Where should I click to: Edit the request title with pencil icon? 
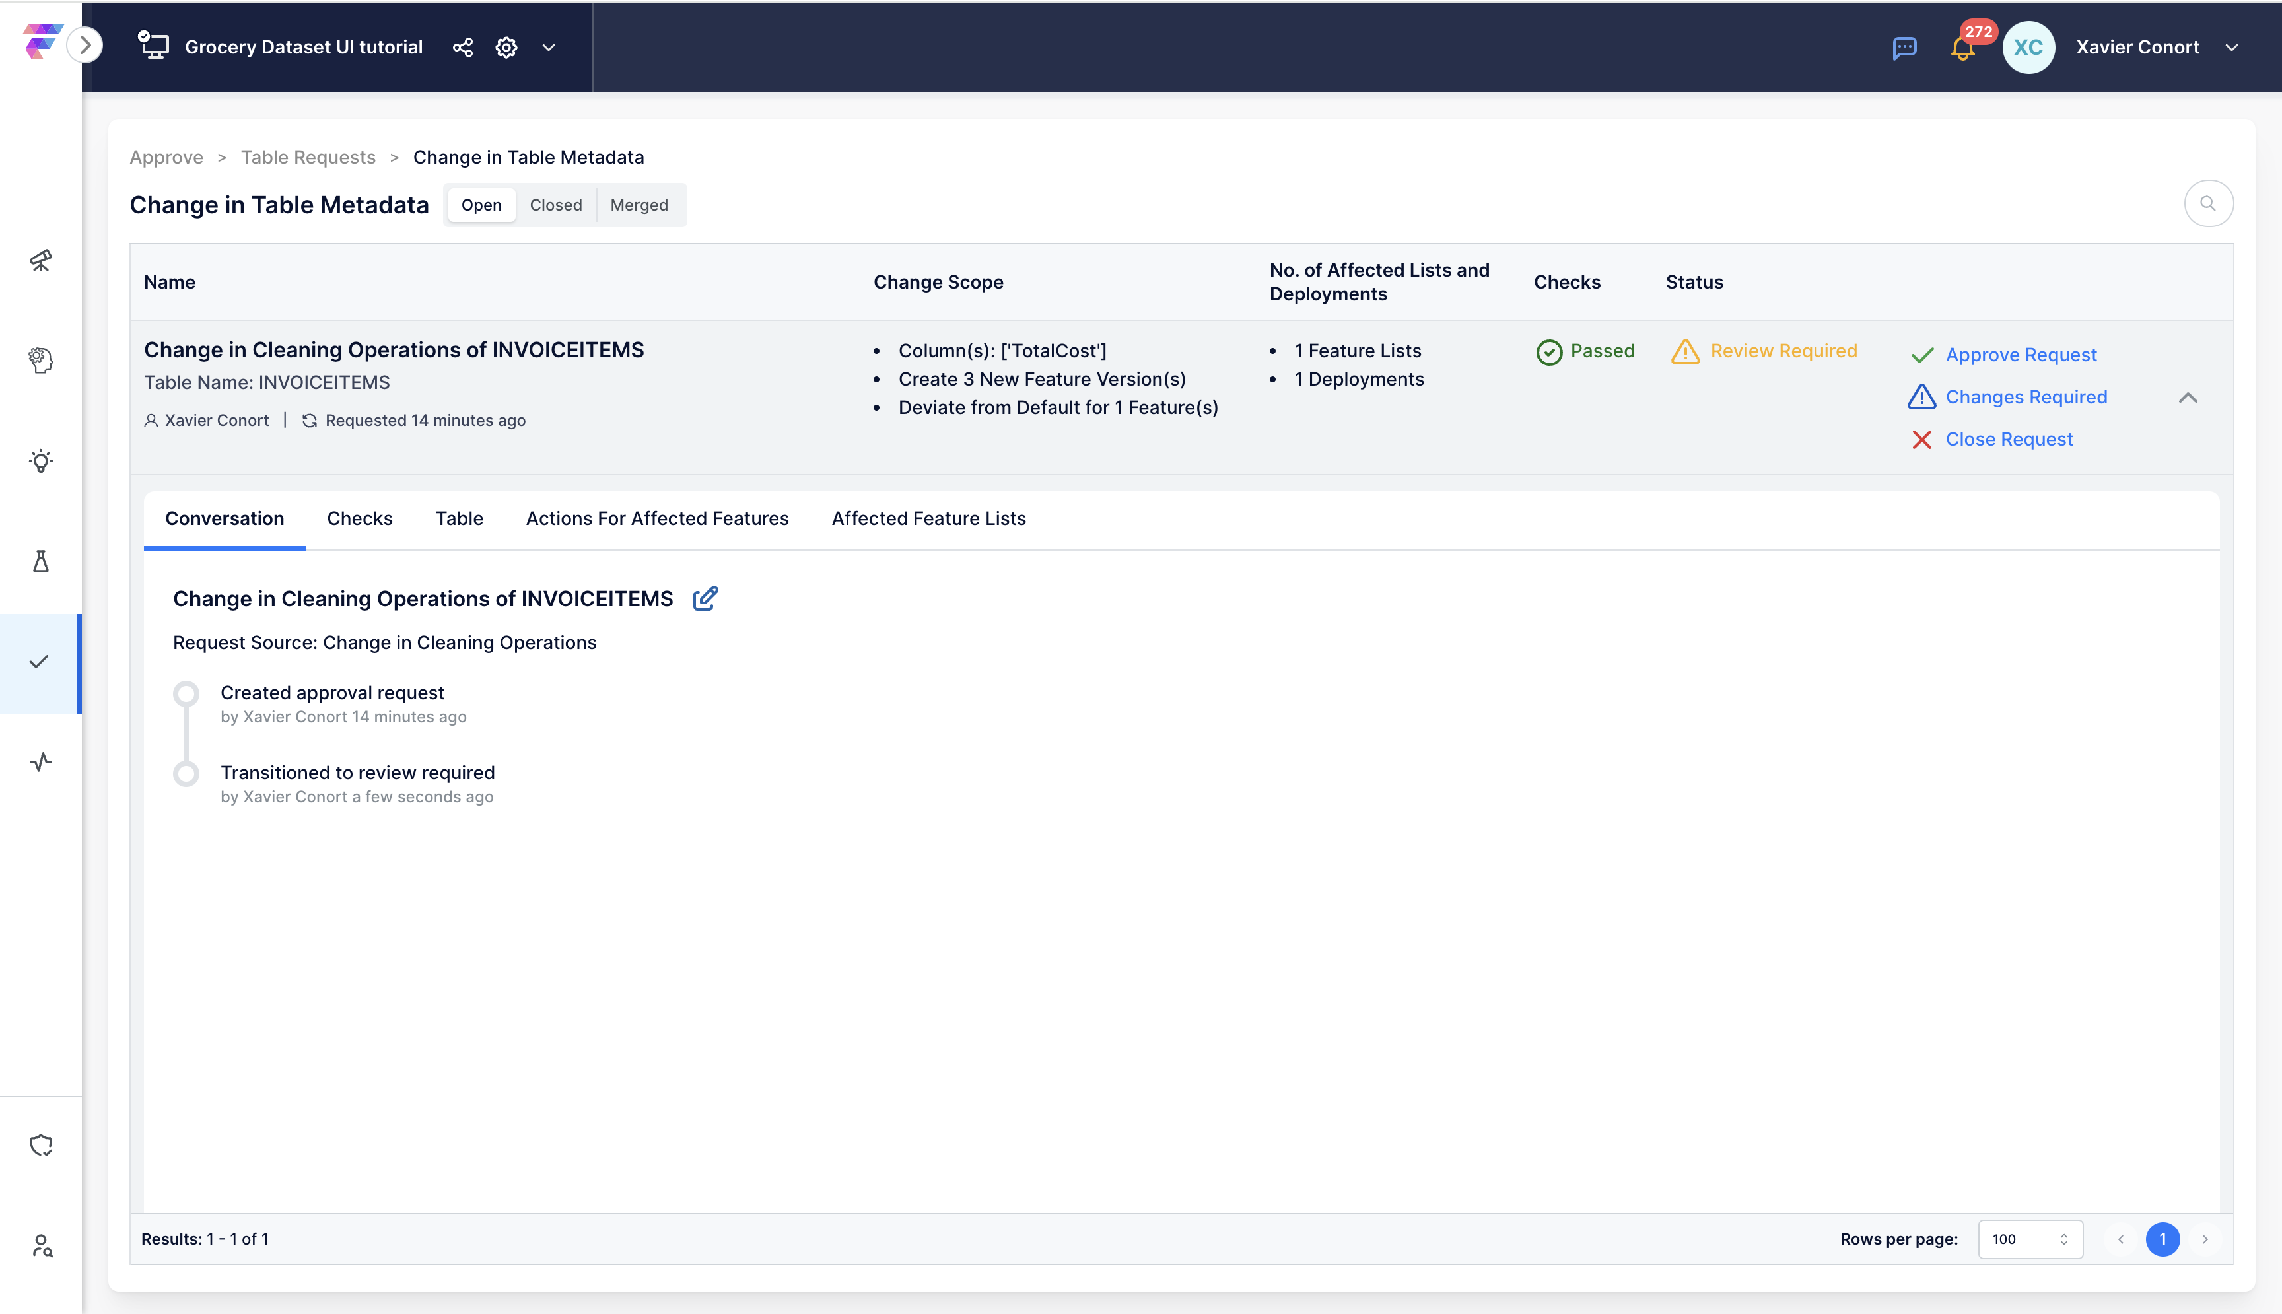[705, 598]
